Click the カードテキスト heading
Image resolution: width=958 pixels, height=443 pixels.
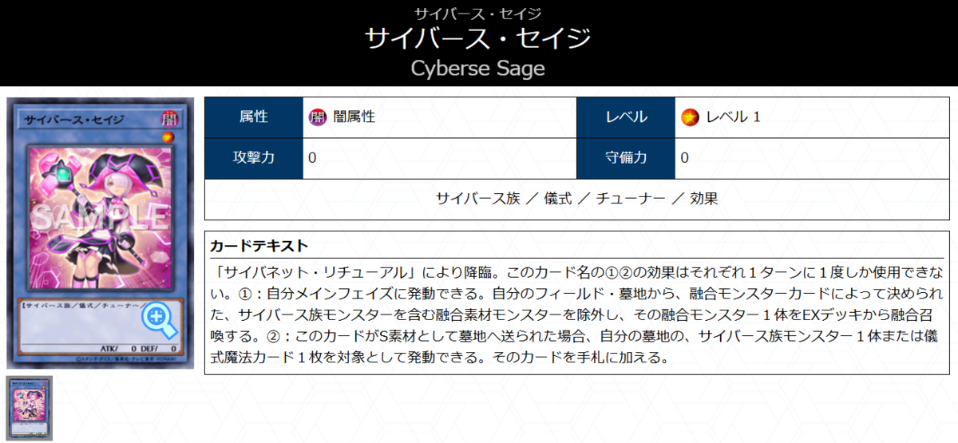coord(259,245)
